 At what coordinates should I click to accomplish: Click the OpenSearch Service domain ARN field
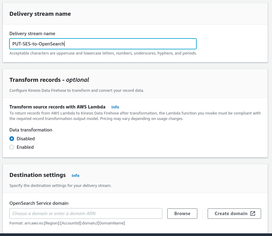tap(86, 214)
